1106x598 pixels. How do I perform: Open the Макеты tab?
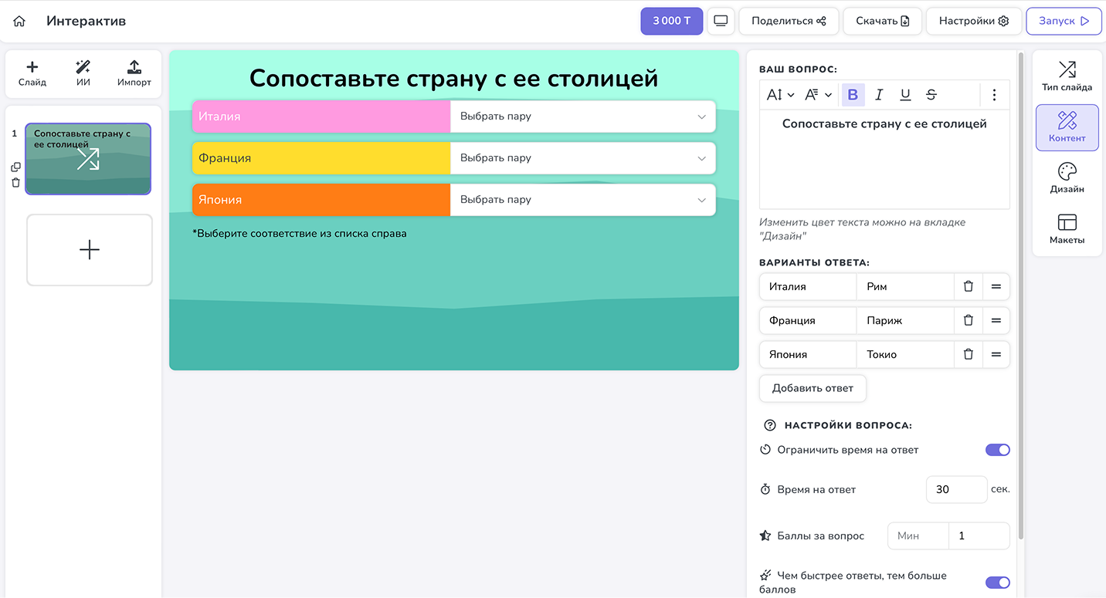[x=1067, y=229]
